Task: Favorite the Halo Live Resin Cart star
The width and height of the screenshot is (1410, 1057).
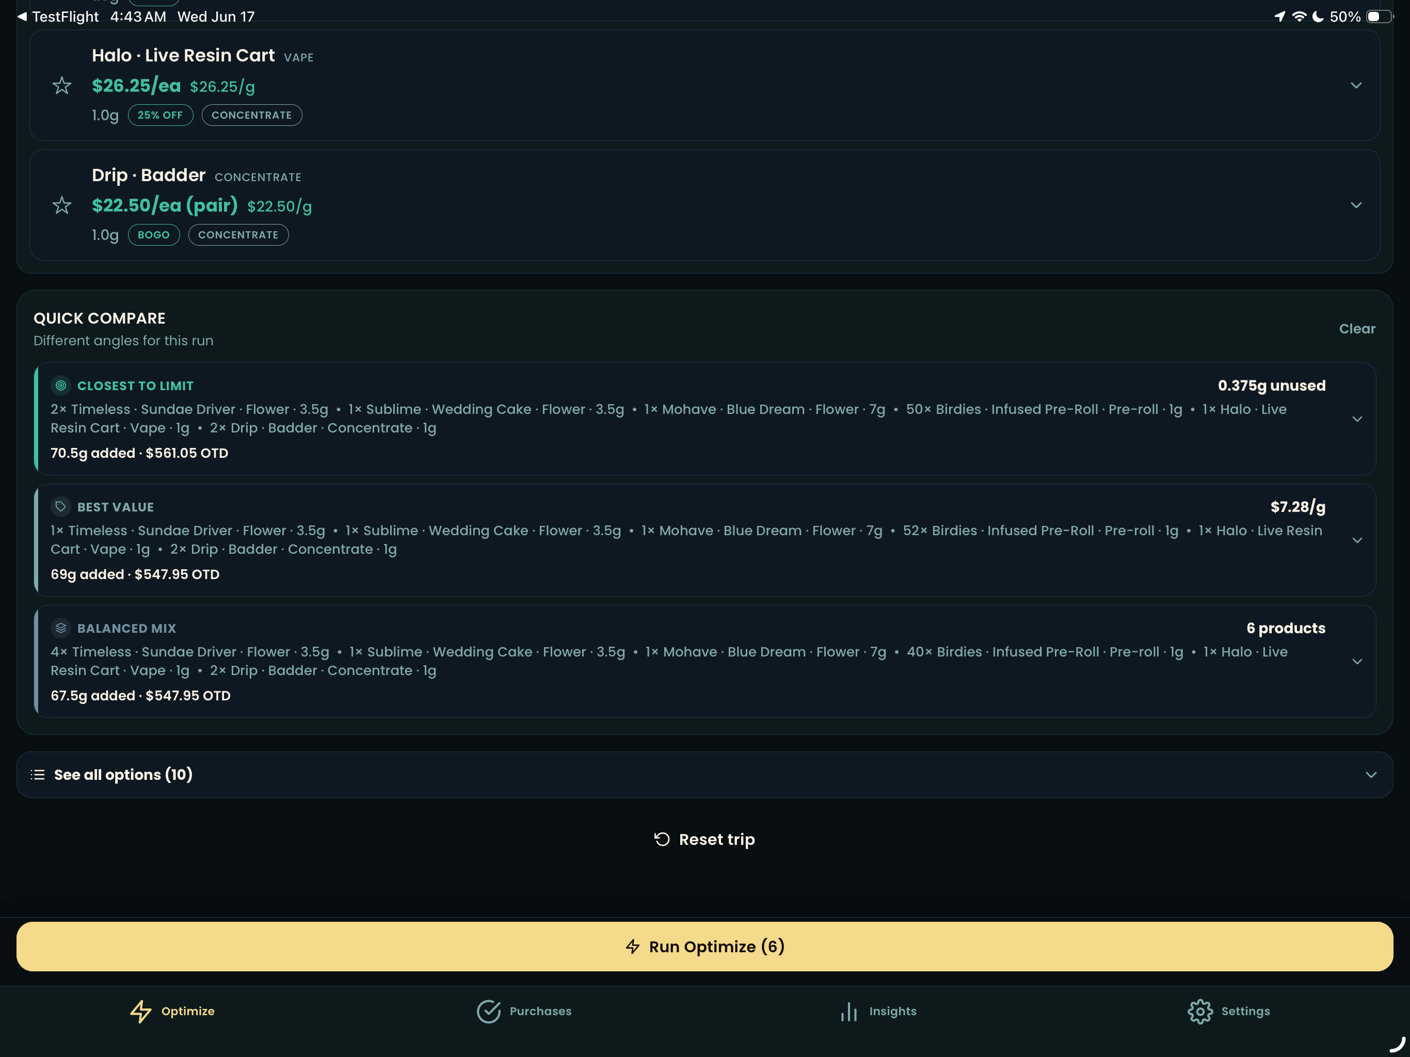Action: (62, 86)
